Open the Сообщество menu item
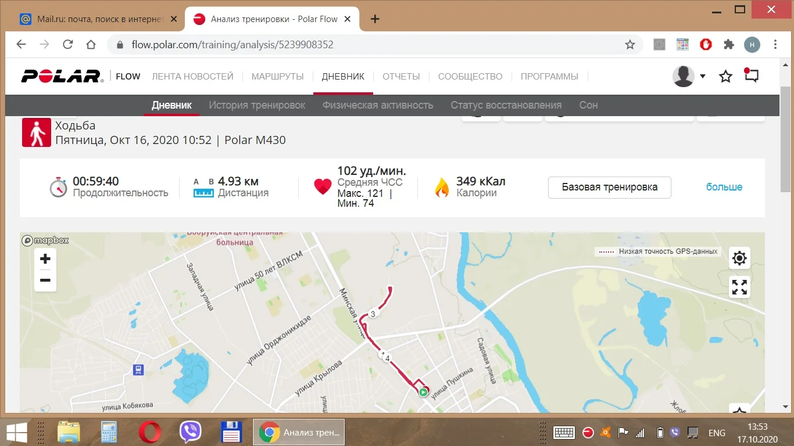The height and width of the screenshot is (446, 794). (x=470, y=76)
